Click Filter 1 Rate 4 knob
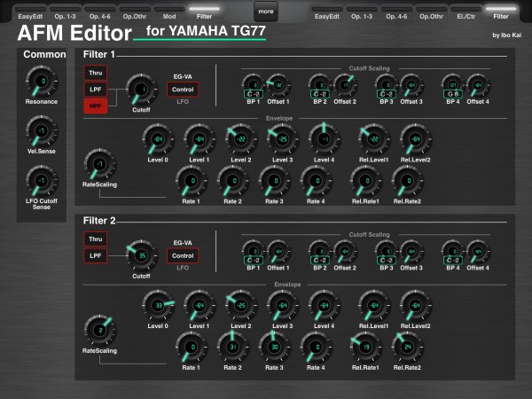This screenshot has width=532, height=399. pyautogui.click(x=316, y=181)
